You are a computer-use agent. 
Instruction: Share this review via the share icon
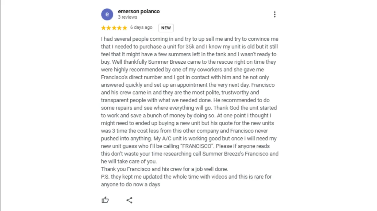tap(129, 200)
